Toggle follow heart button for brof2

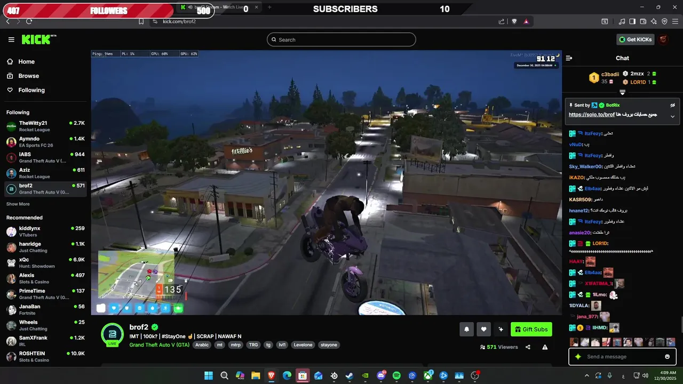pyautogui.click(x=483, y=329)
